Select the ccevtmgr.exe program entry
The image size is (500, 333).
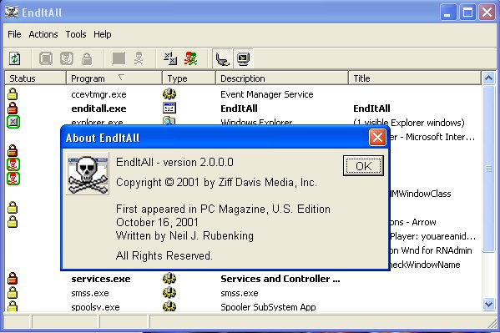pyautogui.click(x=98, y=94)
